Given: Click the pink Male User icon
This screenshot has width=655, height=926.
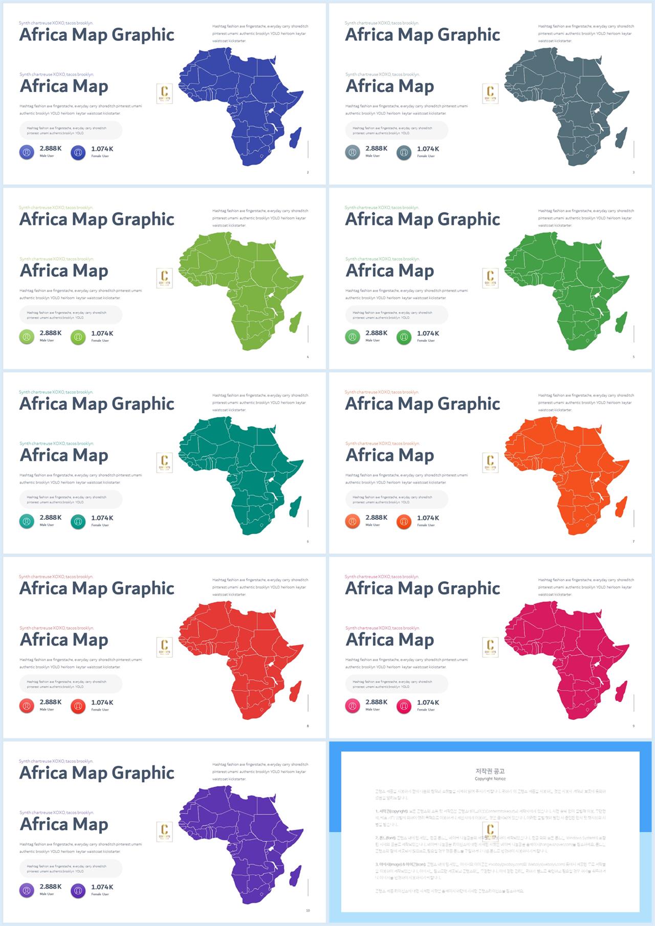Looking at the screenshot, I should pos(353,706).
